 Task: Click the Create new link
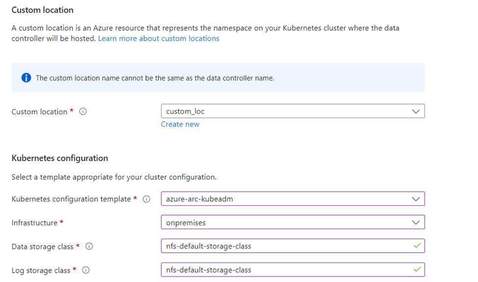[x=180, y=124]
